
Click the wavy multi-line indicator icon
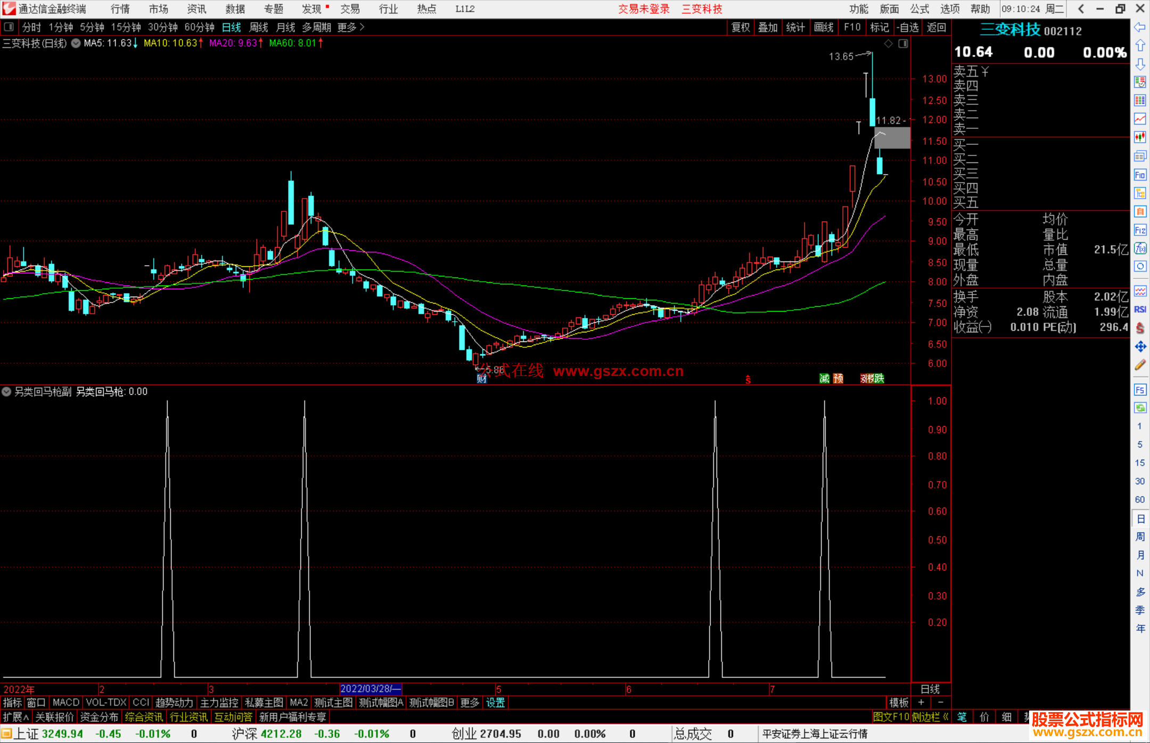click(x=1140, y=291)
